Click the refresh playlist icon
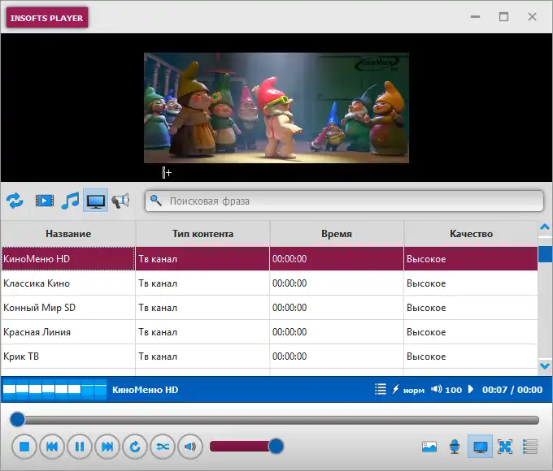Screen dimensions: 553x471 (x=15, y=201)
